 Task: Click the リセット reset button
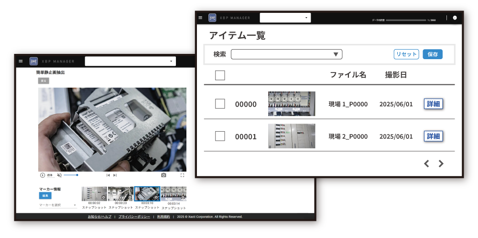[x=406, y=54]
